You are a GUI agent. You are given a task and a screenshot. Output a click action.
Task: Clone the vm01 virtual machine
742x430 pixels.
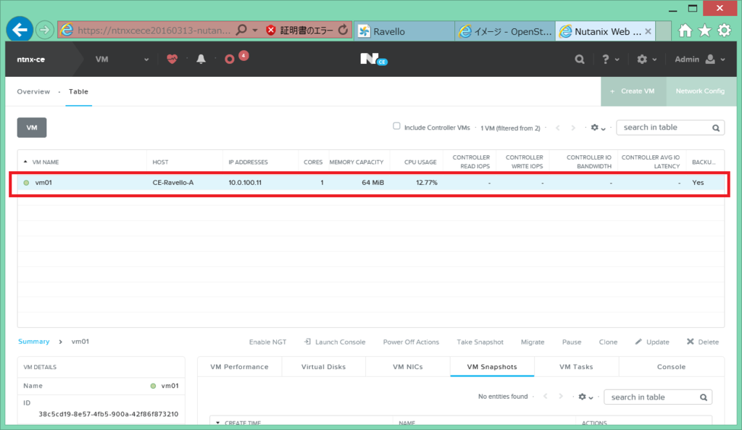pyautogui.click(x=608, y=342)
